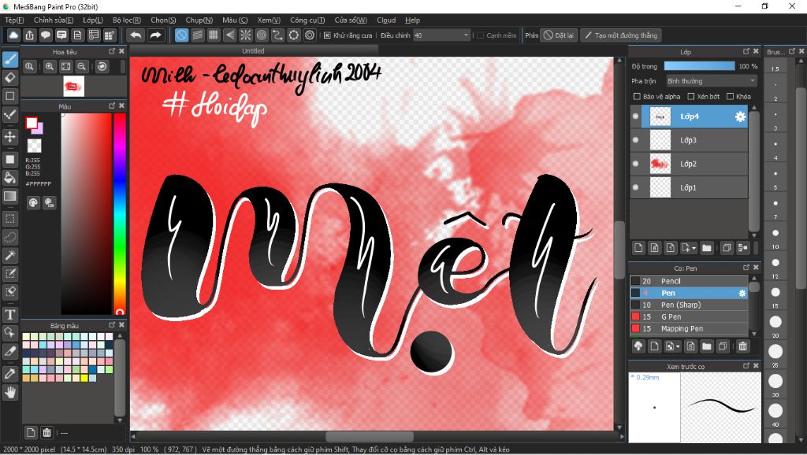Enable circle snap guide
The height and width of the screenshot is (455, 807).
pyautogui.click(x=262, y=35)
